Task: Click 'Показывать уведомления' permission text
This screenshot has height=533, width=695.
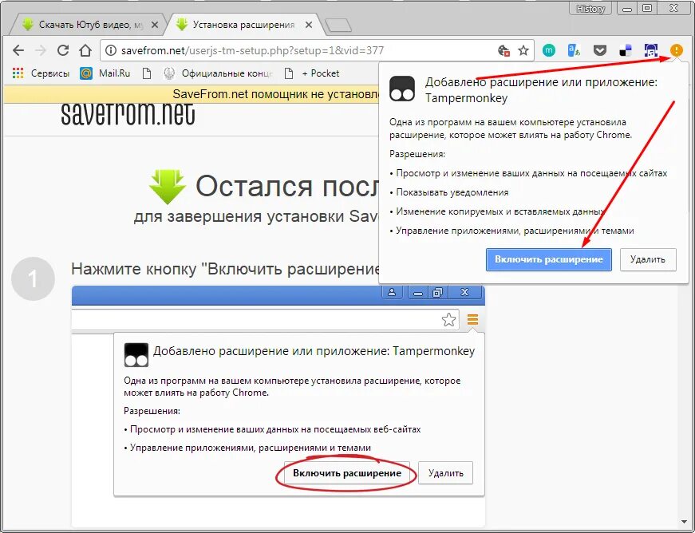Action: (x=452, y=193)
